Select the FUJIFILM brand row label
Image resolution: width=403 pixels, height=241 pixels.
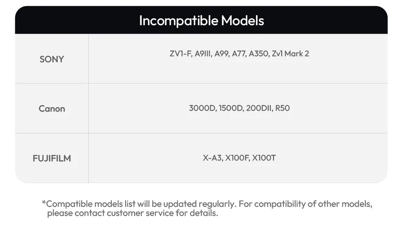point(52,158)
